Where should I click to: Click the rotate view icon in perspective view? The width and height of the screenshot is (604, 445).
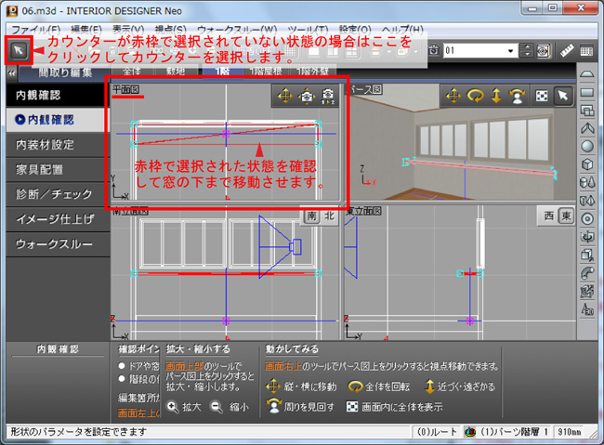476,96
